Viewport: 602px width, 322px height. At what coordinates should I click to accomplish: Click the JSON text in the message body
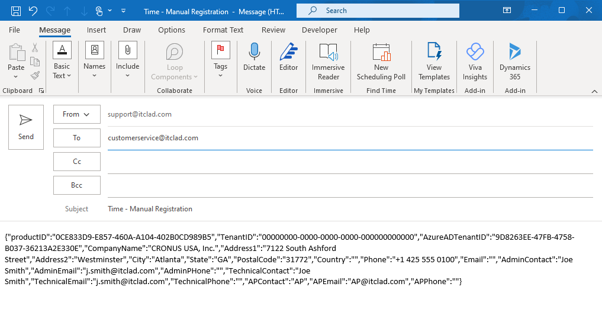tap(289, 259)
